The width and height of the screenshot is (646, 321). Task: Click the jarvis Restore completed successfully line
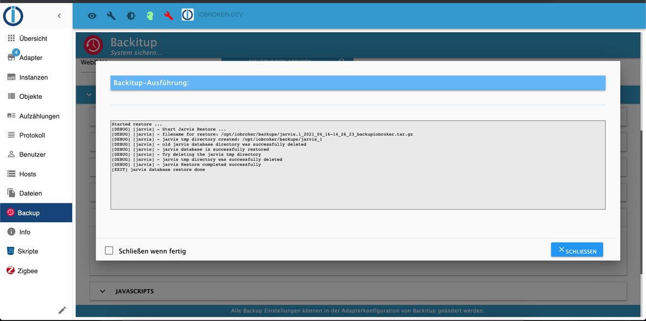click(186, 165)
